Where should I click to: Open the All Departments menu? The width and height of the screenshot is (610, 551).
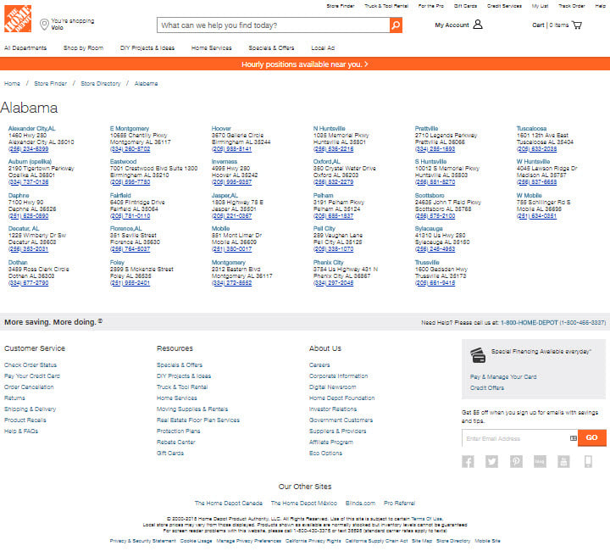[x=25, y=48]
